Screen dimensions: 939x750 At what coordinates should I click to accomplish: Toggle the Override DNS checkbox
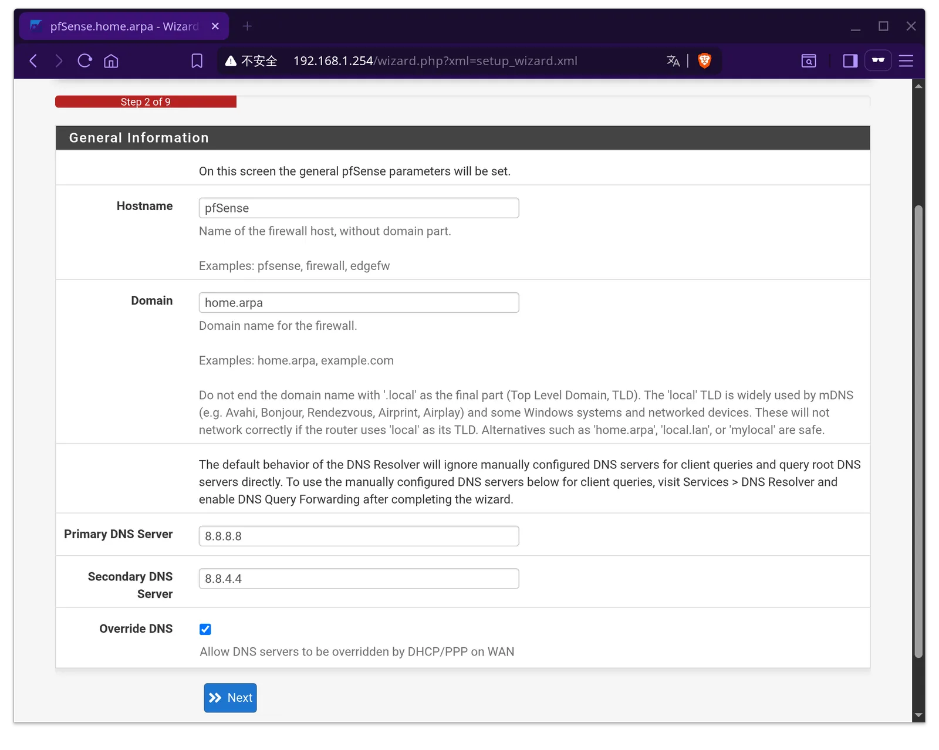(x=205, y=629)
